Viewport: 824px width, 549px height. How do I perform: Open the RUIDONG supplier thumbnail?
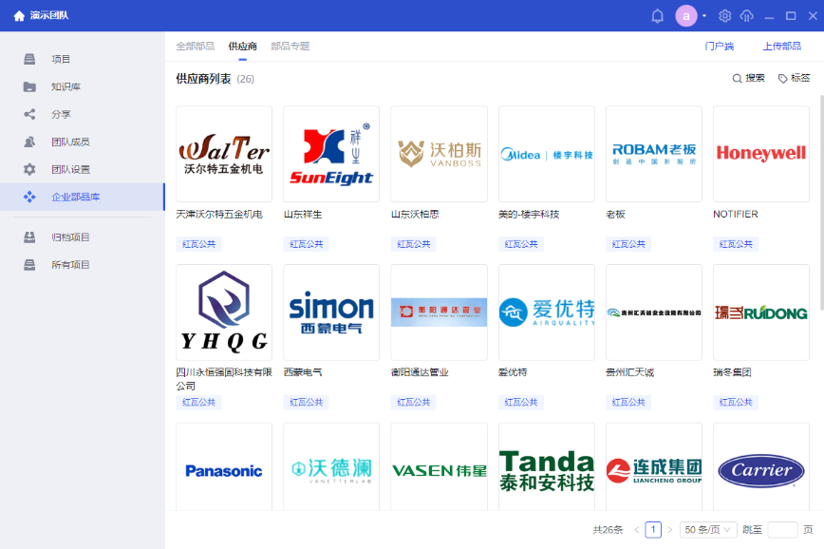pyautogui.click(x=761, y=312)
